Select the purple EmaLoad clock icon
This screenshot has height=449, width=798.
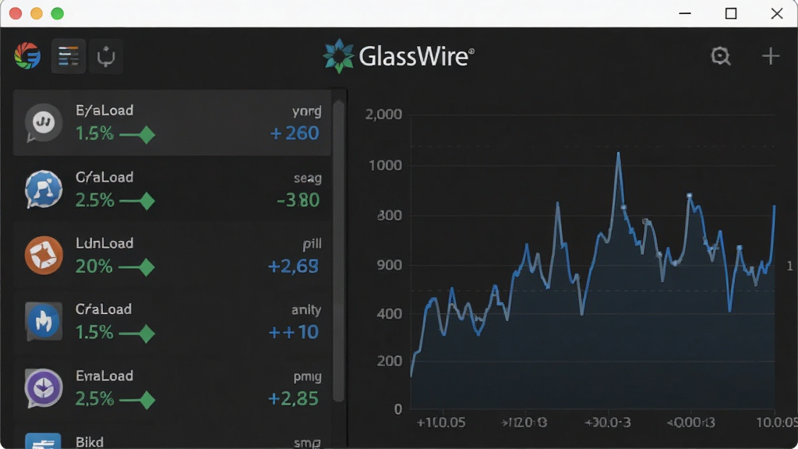pyautogui.click(x=44, y=388)
